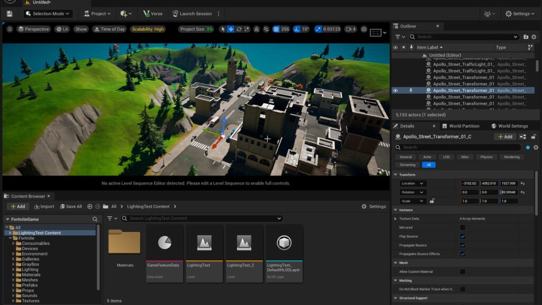Screen dimensions: 542x305
Task: Open the Location dropdown
Action: (x=413, y=183)
